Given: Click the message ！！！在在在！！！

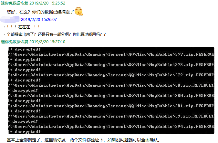Looking at the screenshot, I should (x=23, y=27).
